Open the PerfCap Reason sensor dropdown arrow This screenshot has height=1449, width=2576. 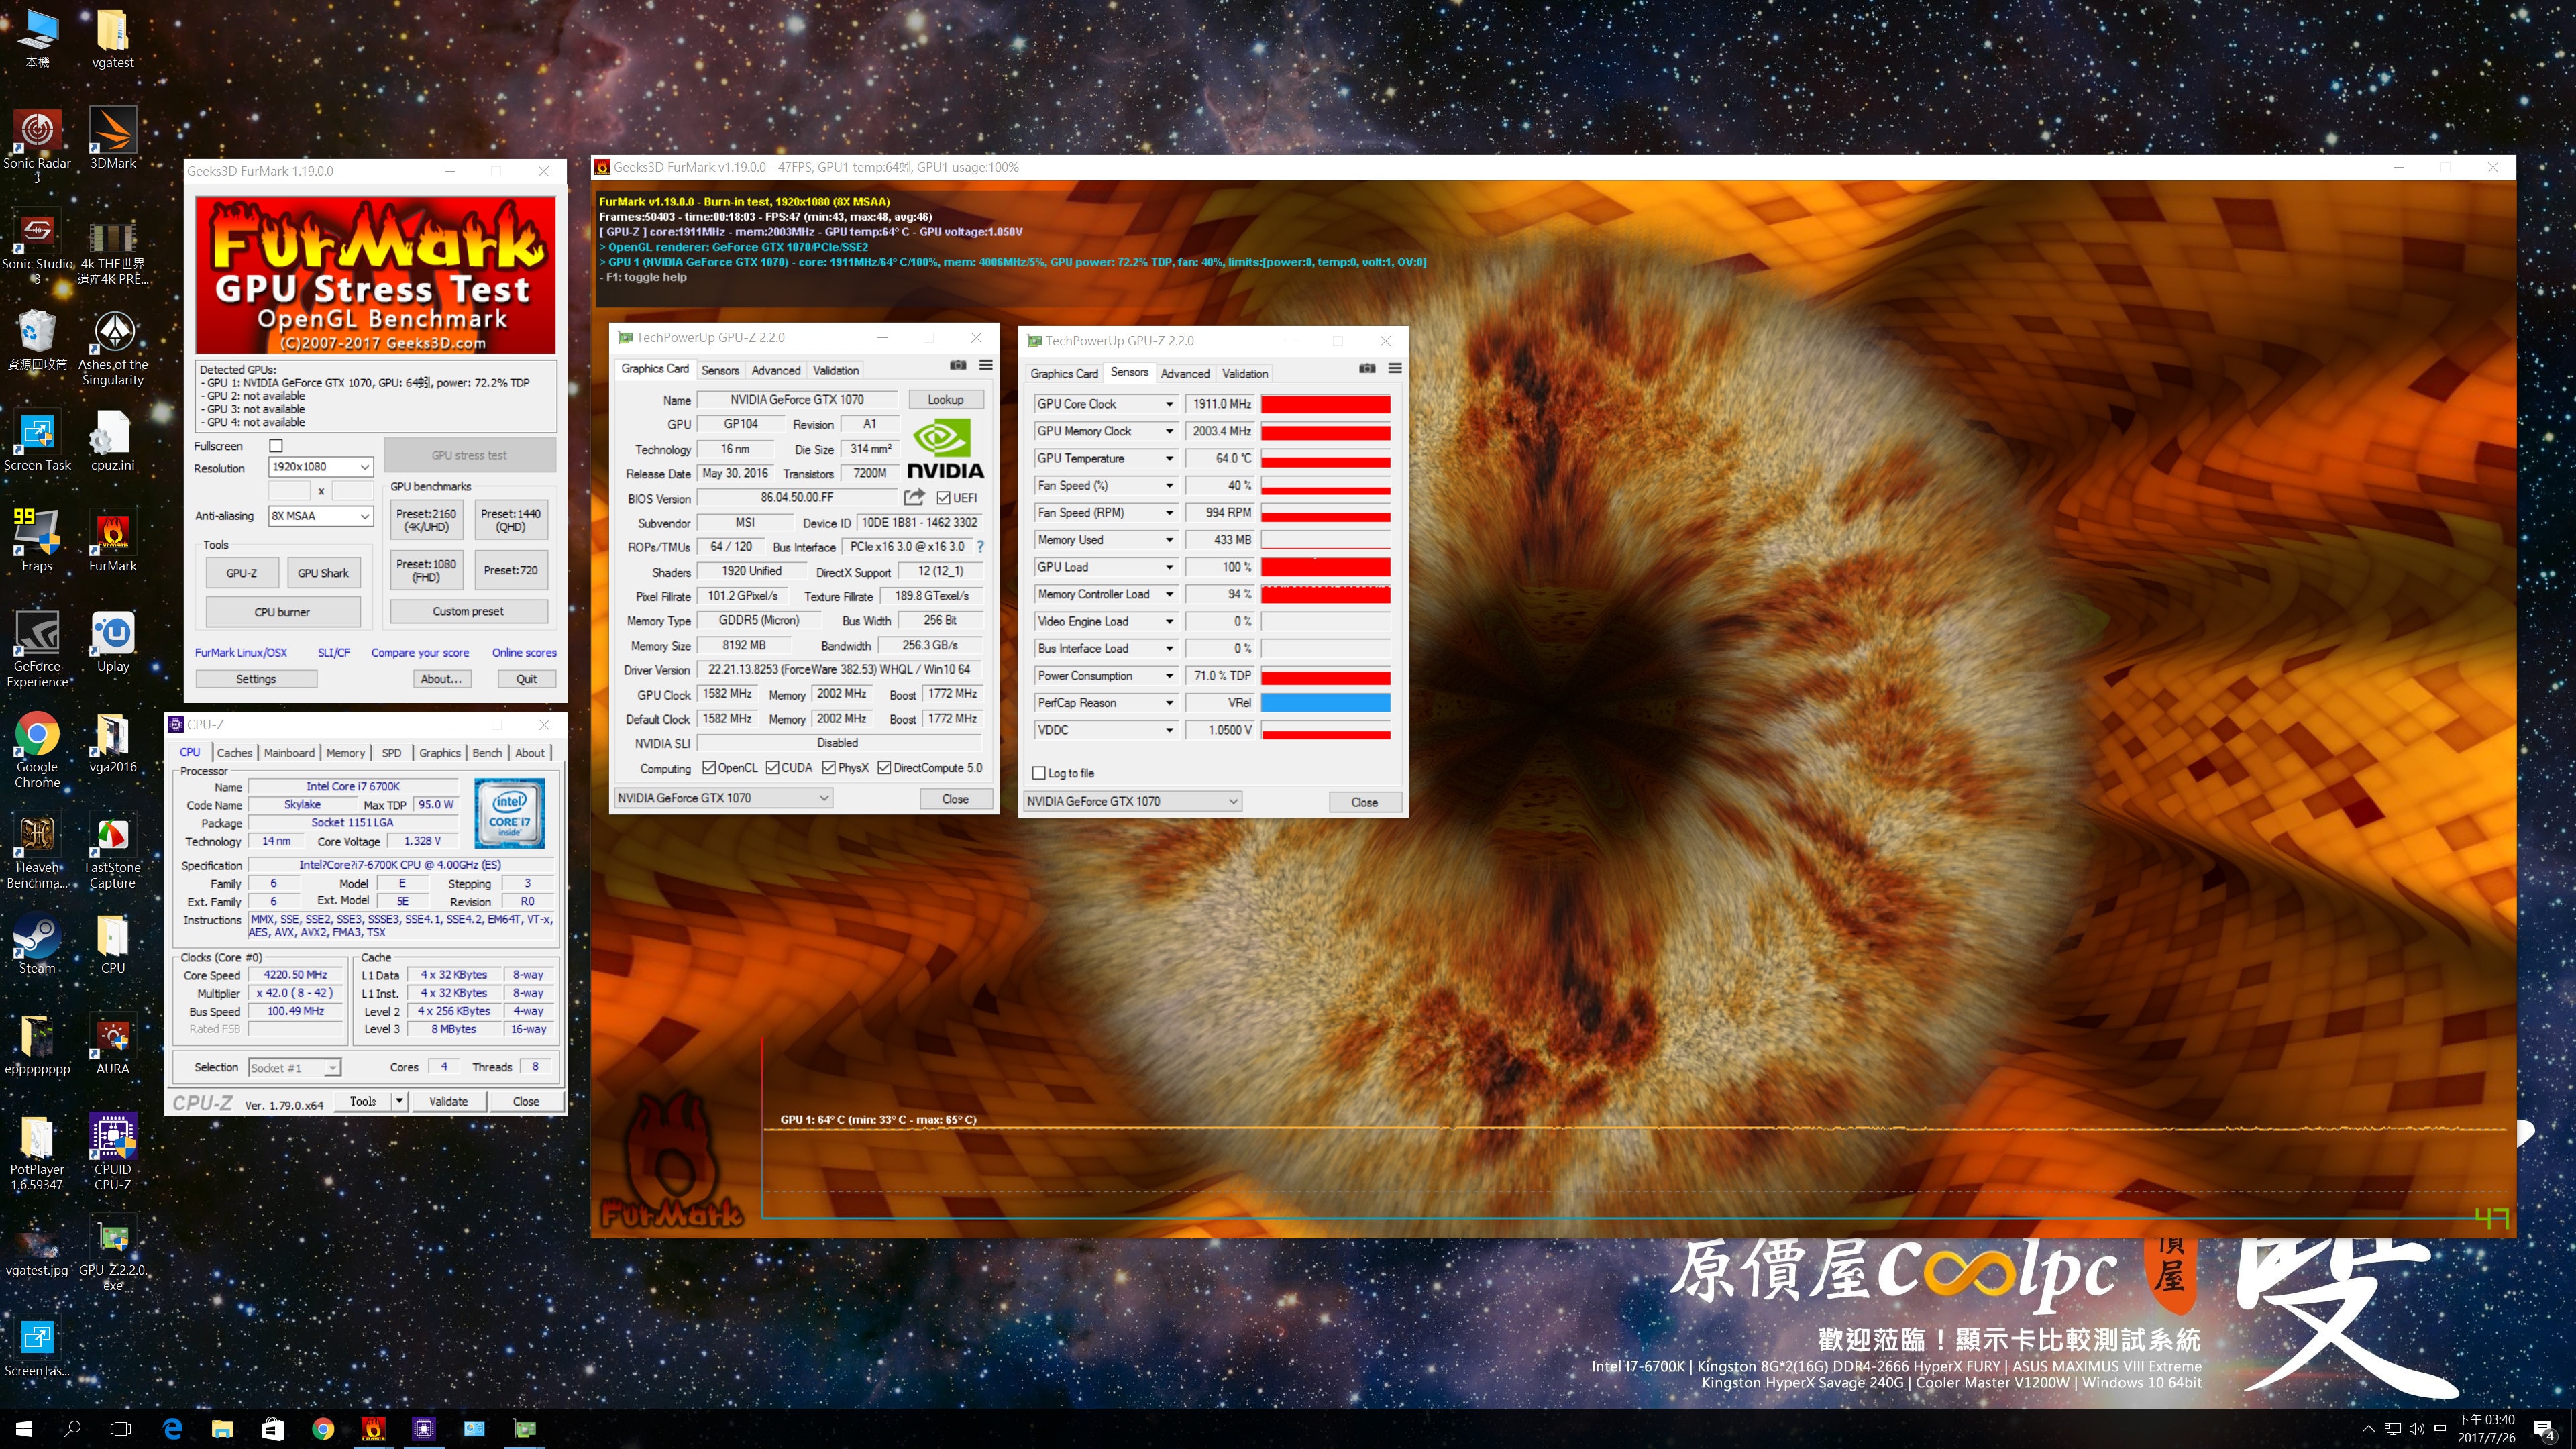tap(1169, 703)
